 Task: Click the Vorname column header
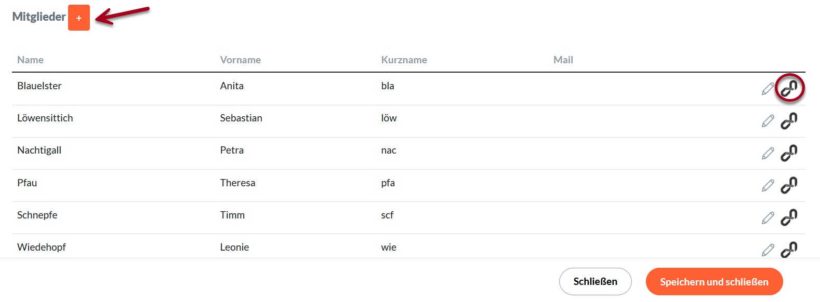[241, 60]
